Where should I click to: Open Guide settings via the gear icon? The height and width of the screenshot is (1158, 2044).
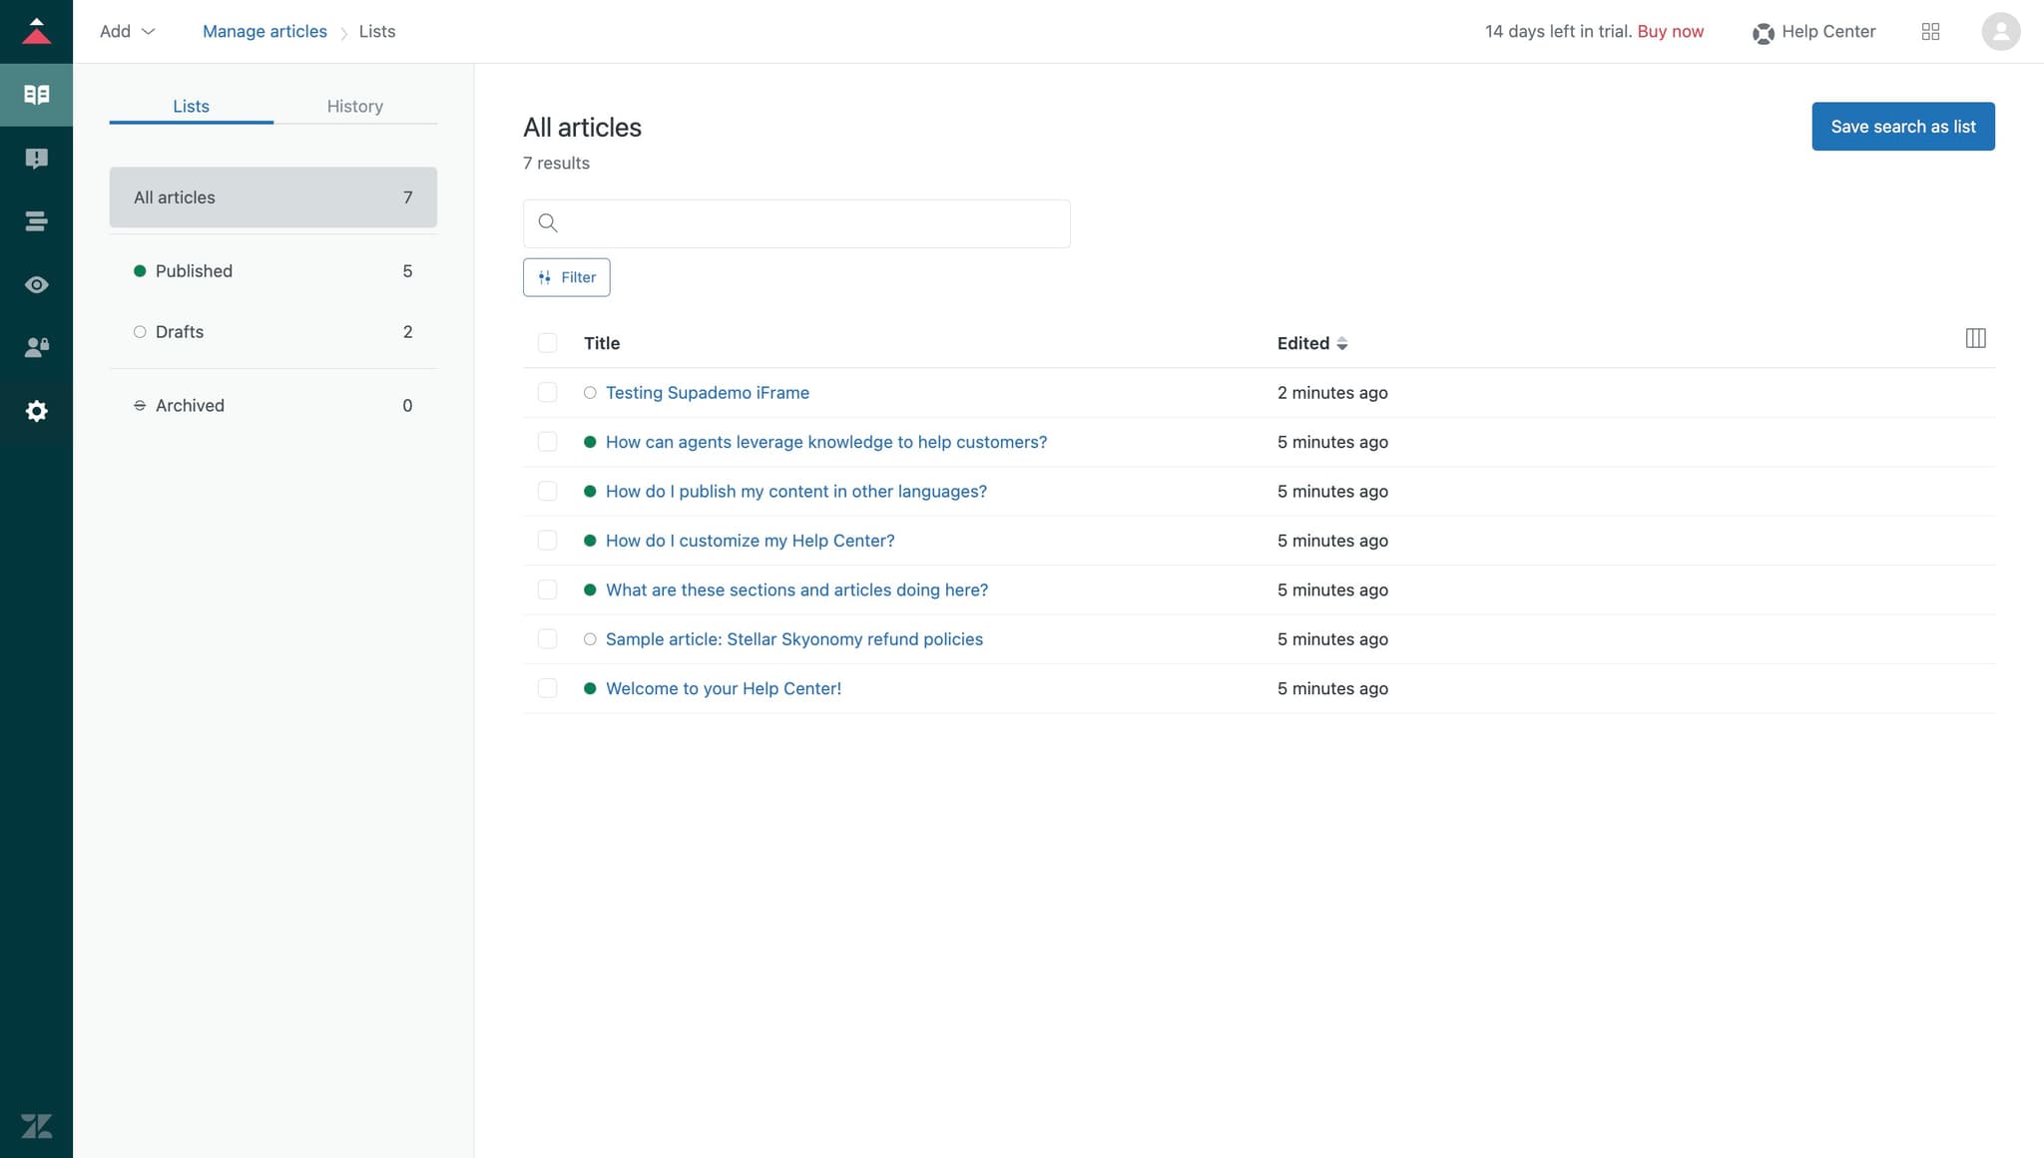(36, 410)
